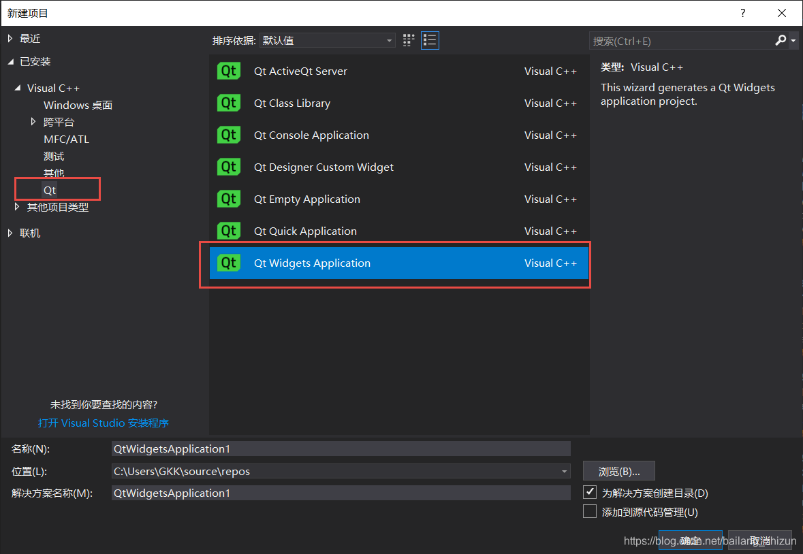Image resolution: width=803 pixels, height=554 pixels.
Task: Switch to medium icons list view
Action: (430, 40)
